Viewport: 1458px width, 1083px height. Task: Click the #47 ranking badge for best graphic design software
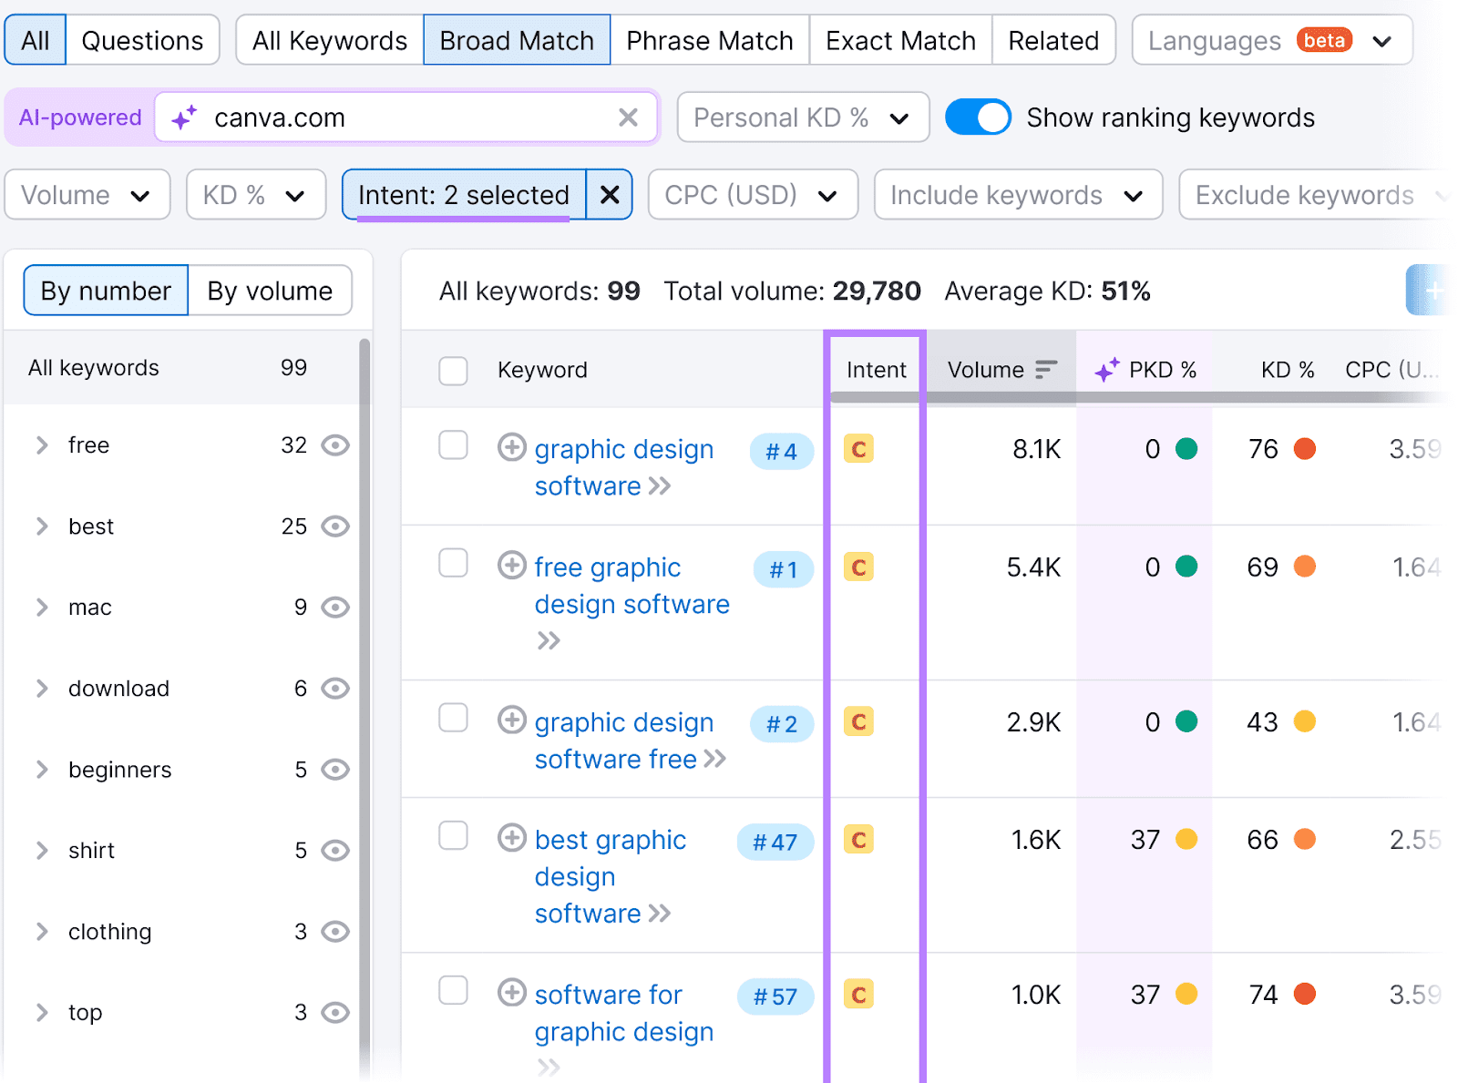(x=775, y=842)
